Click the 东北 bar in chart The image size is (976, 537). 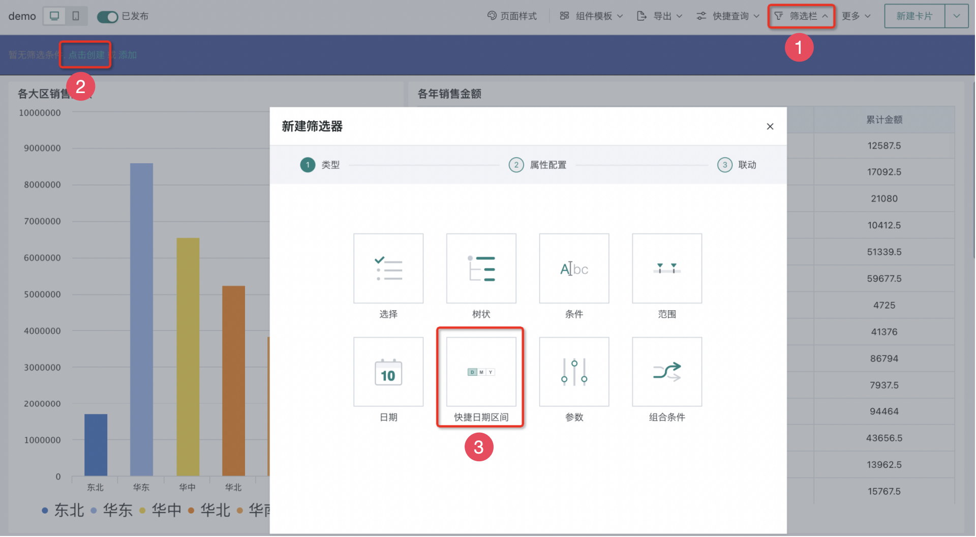[96, 445]
